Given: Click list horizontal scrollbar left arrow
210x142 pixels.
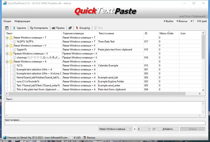Looking at the screenshot, I should click(7, 93).
